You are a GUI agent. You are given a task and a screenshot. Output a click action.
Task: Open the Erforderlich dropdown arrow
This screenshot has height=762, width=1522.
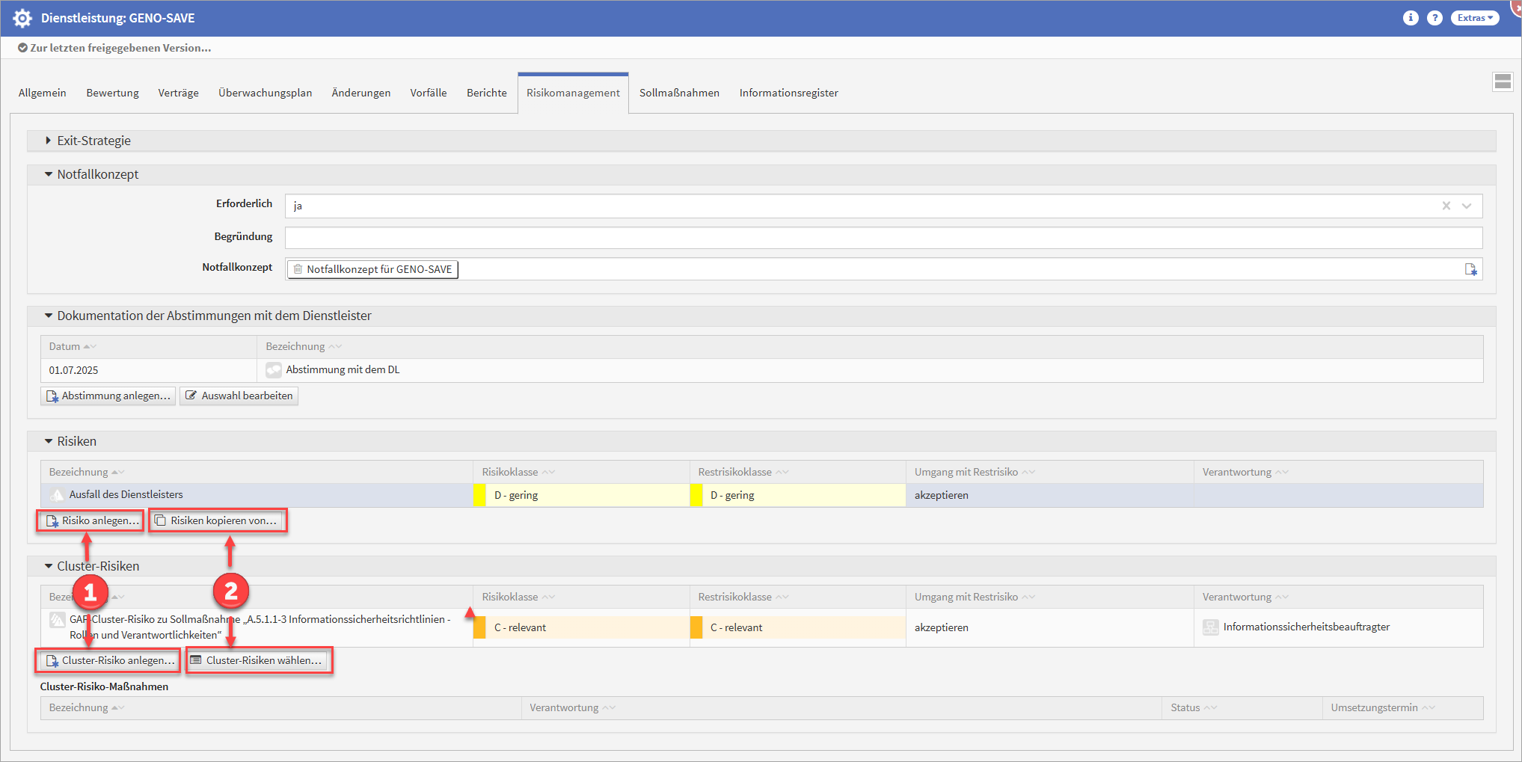1467,206
